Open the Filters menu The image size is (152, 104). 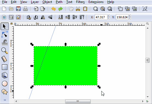click(80, 2)
